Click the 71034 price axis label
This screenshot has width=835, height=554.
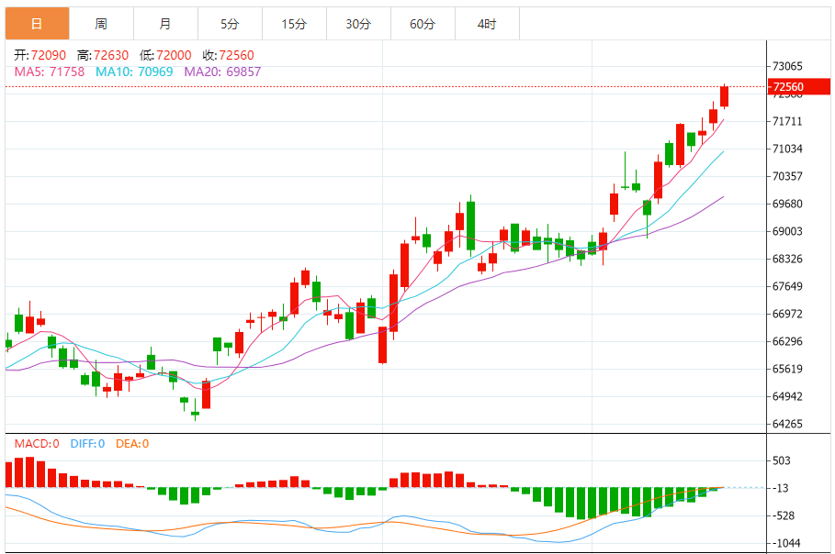click(787, 149)
